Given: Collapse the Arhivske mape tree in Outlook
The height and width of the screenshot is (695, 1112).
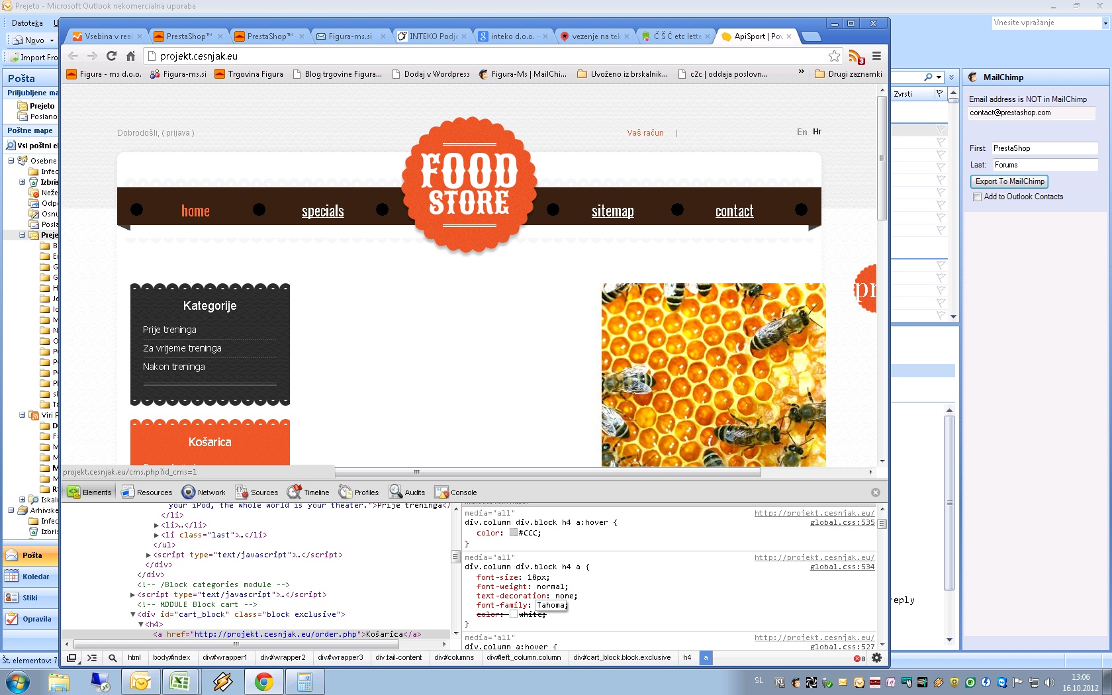Looking at the screenshot, I should (11, 510).
